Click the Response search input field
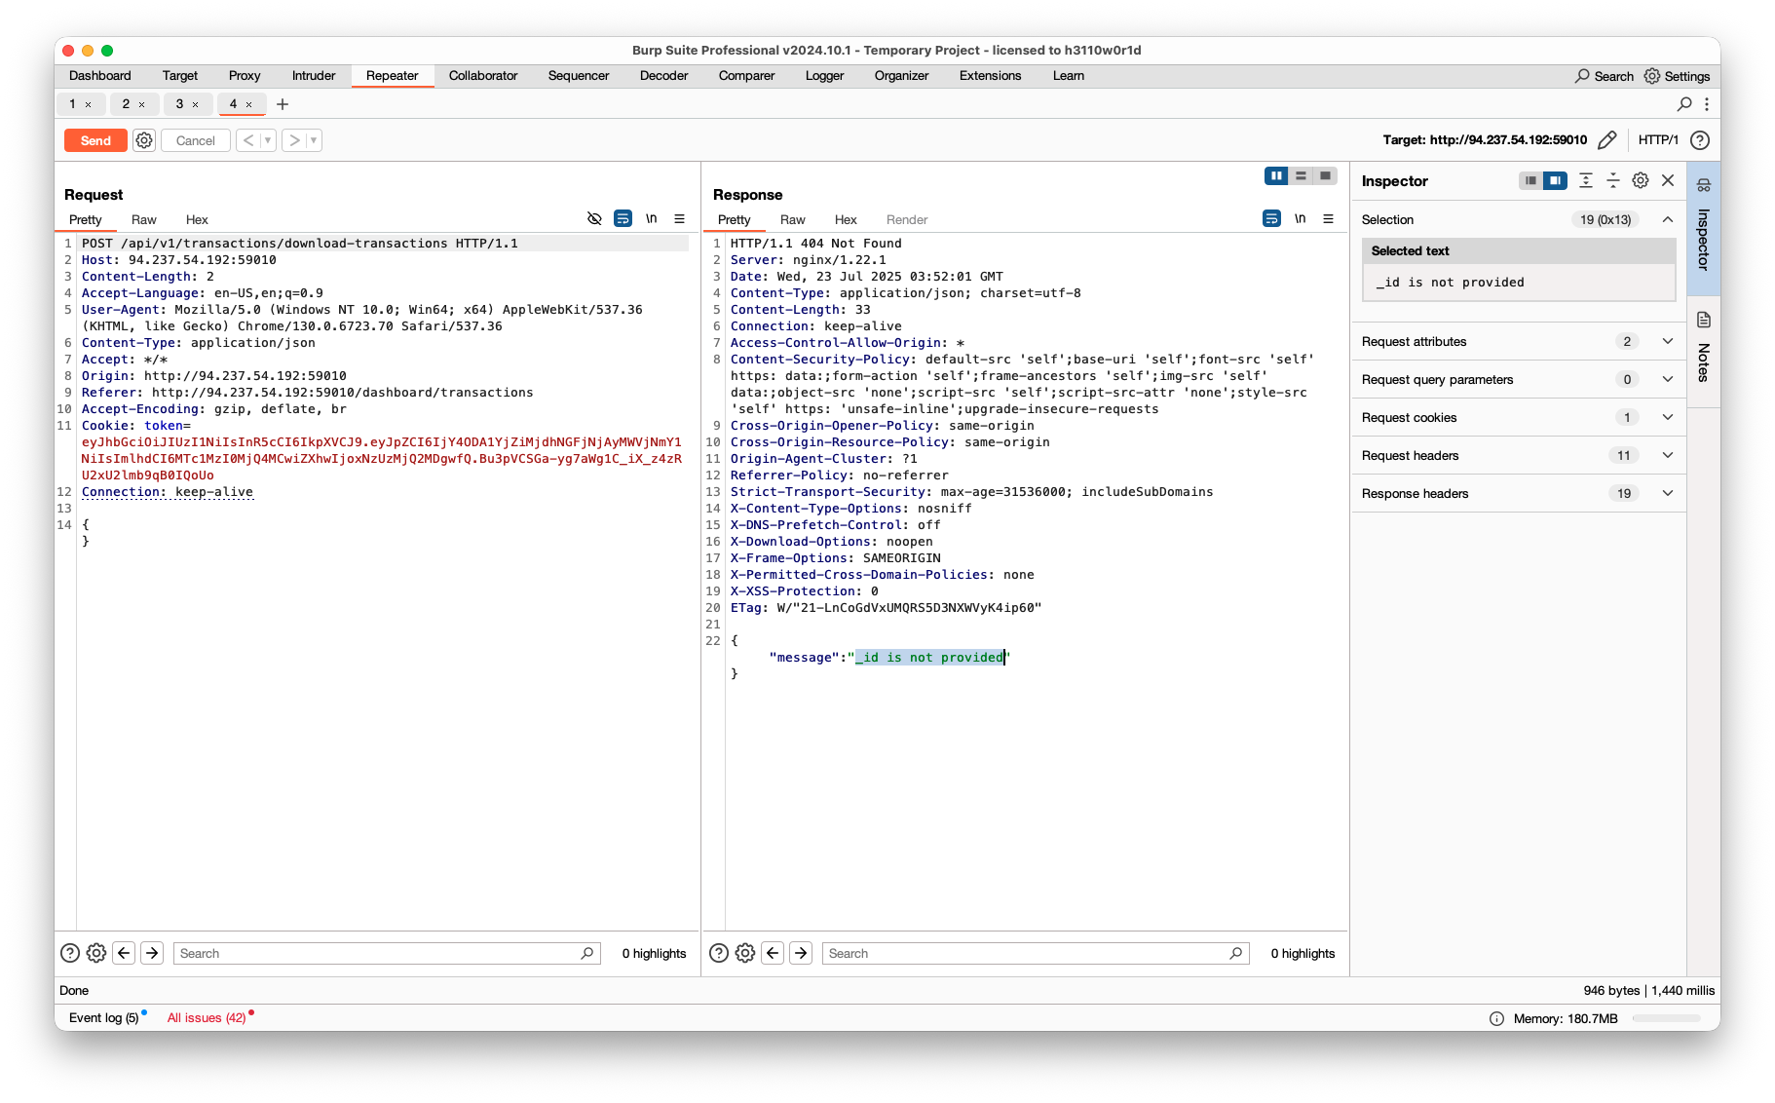The height and width of the screenshot is (1103, 1775). tap(1035, 954)
